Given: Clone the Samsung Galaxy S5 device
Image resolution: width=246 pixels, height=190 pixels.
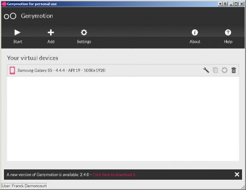Looking at the screenshot, I should pos(215,70).
